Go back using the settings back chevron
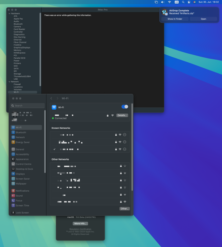This screenshot has height=247, width=222. click(x=51, y=98)
